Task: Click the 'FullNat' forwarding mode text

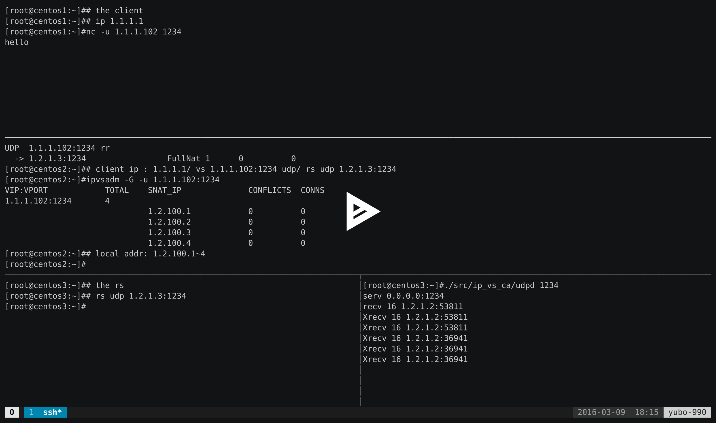Action: (x=184, y=159)
